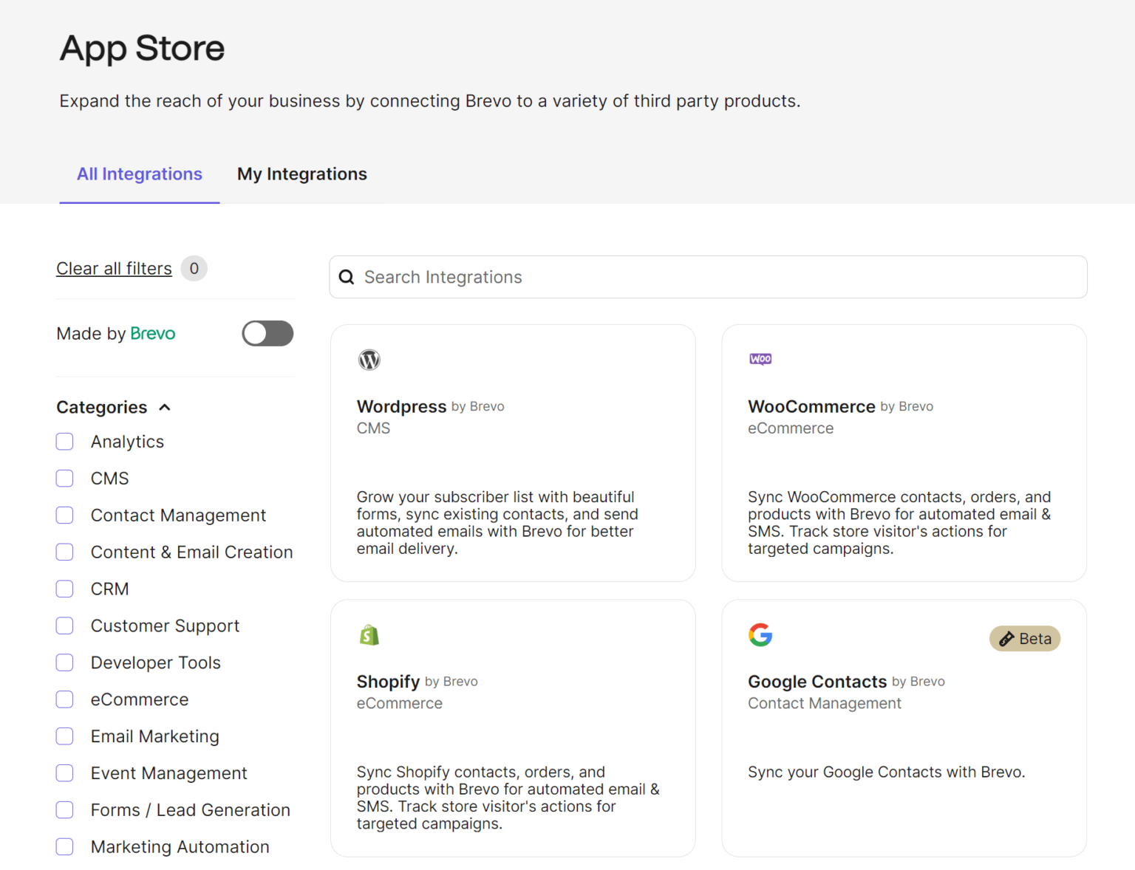
Task: Check the eCommerce category checkbox
Action: point(64,699)
